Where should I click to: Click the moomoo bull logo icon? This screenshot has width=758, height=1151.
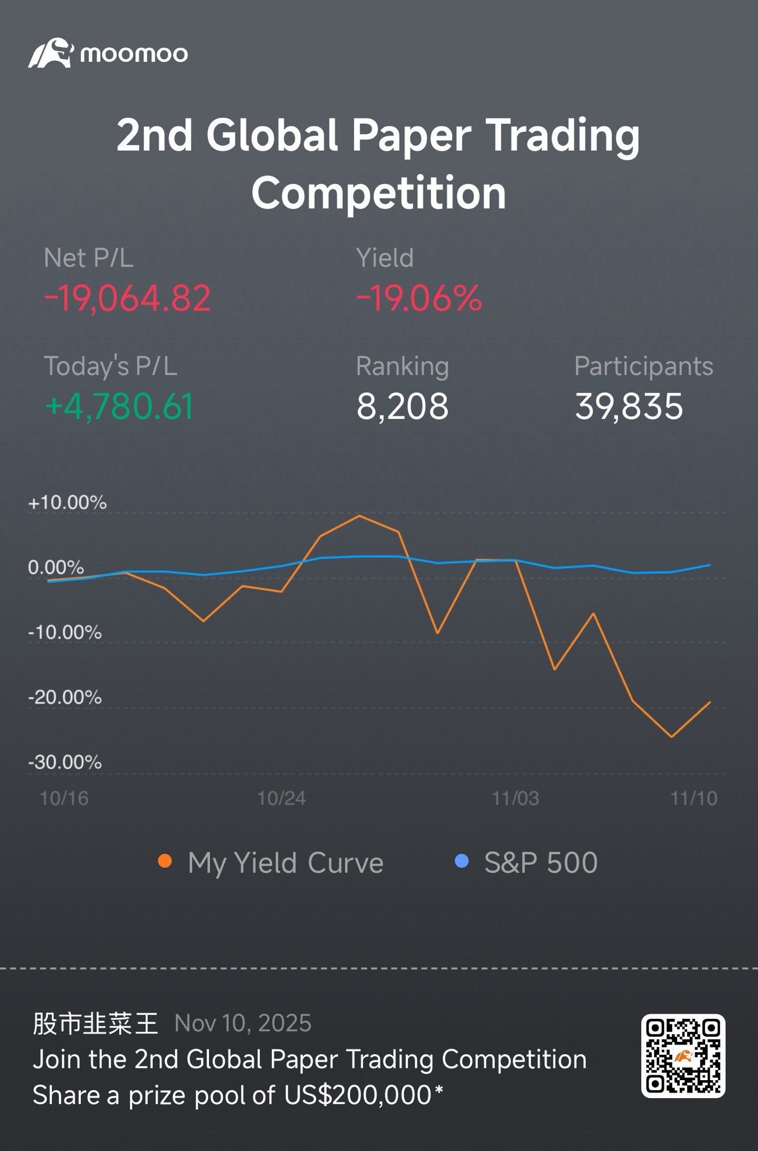51,53
